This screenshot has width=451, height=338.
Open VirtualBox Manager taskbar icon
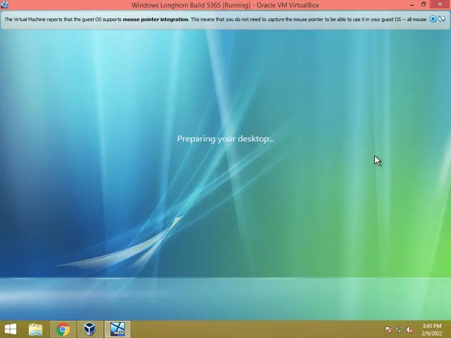(90, 329)
